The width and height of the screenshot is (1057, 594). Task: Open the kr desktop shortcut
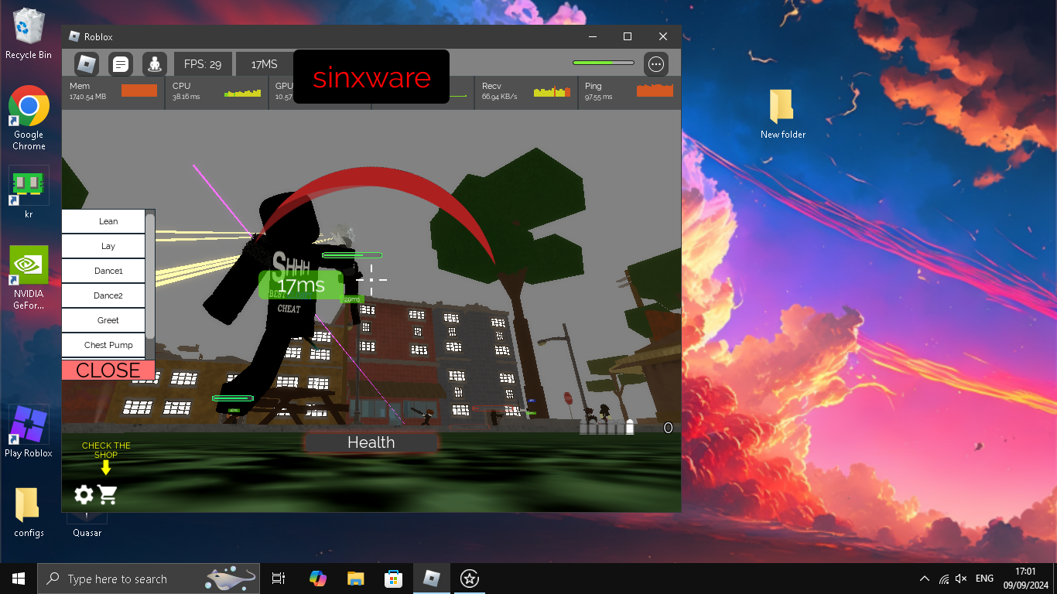[29, 193]
